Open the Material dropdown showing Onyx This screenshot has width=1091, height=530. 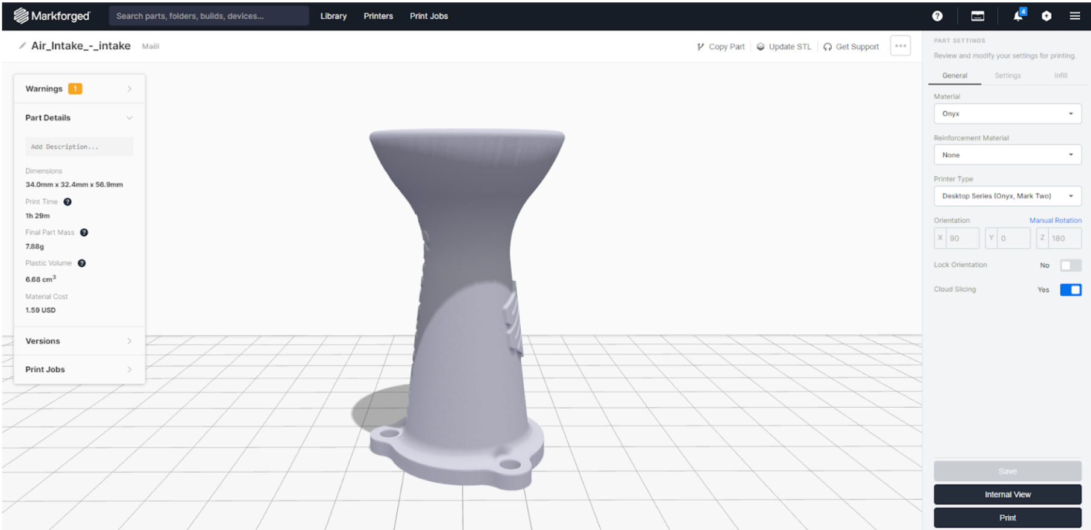pyautogui.click(x=1007, y=114)
